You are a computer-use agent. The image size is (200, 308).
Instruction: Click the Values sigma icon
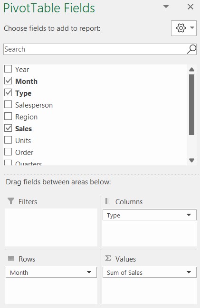point(108,258)
